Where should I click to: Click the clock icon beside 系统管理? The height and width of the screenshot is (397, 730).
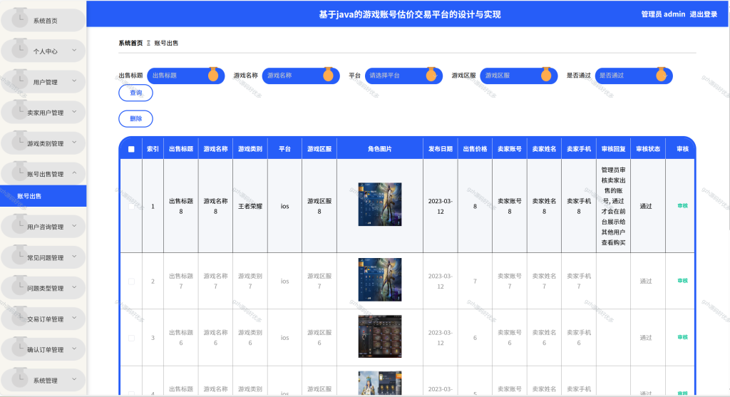[19, 377]
